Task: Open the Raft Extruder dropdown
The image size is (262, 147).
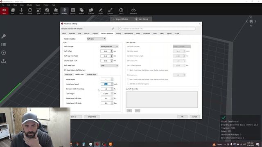Action: tap(109, 47)
